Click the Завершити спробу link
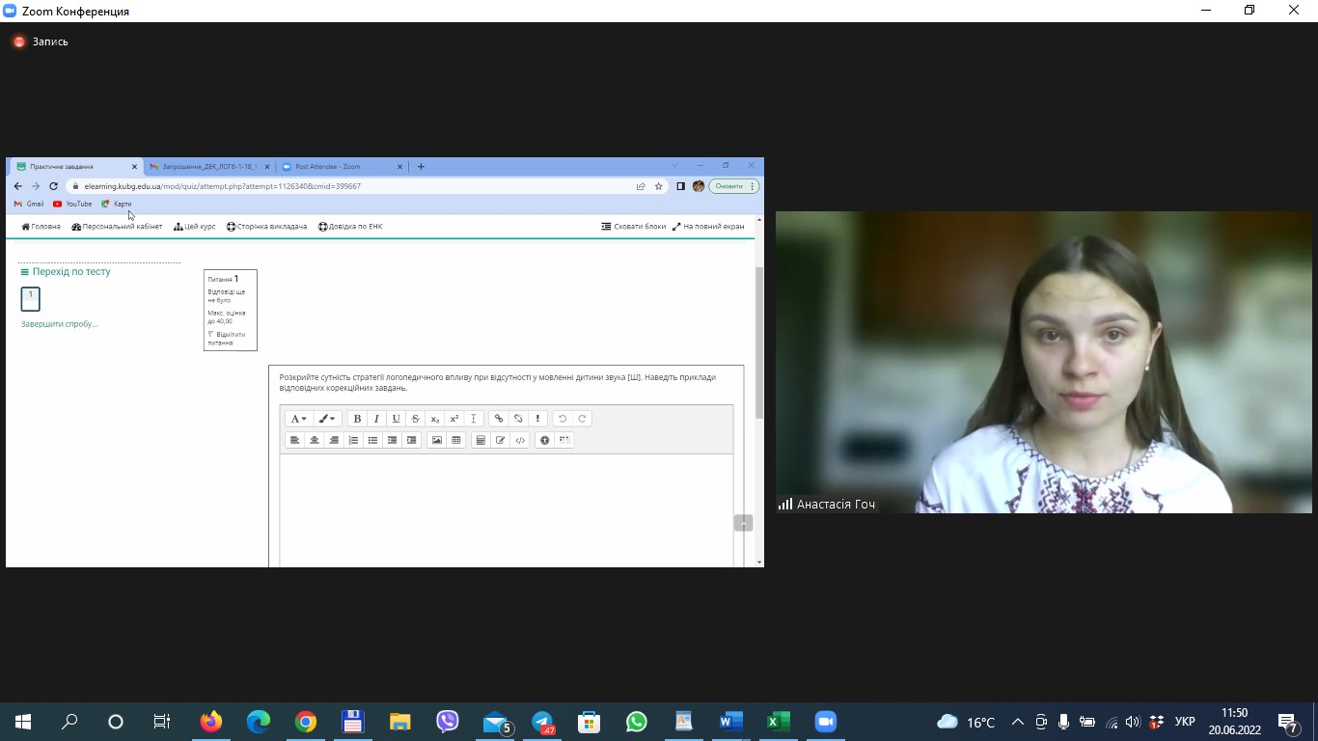The height and width of the screenshot is (741, 1318). pos(59,324)
